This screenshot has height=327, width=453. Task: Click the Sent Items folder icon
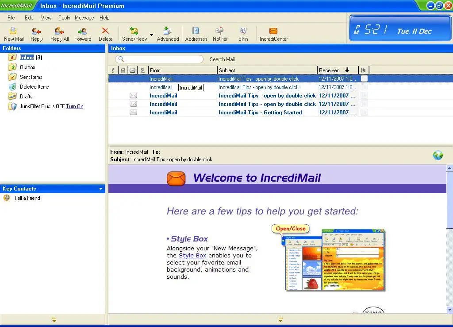[x=12, y=77]
